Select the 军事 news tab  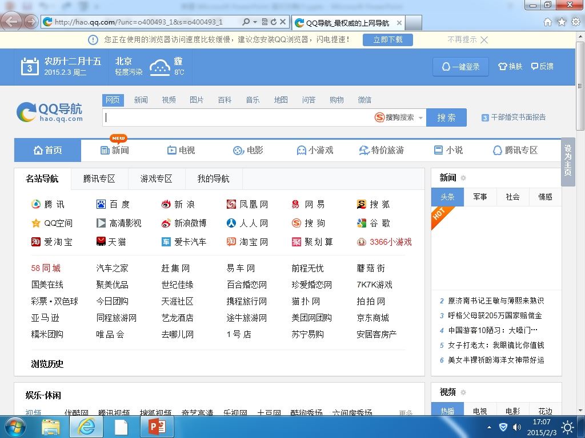pos(480,197)
